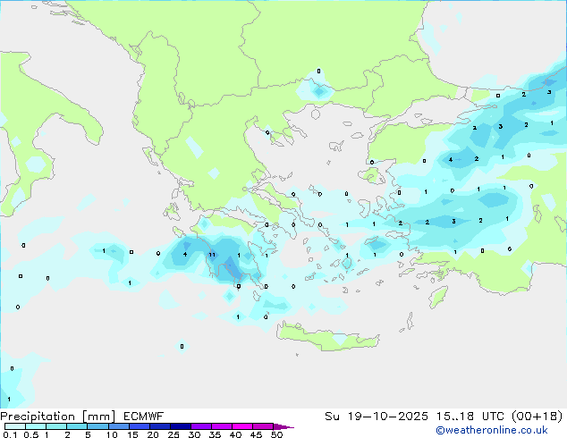The height and width of the screenshot is (438, 567).
Task: Select the "50" legend scale label
Action: 276,434
